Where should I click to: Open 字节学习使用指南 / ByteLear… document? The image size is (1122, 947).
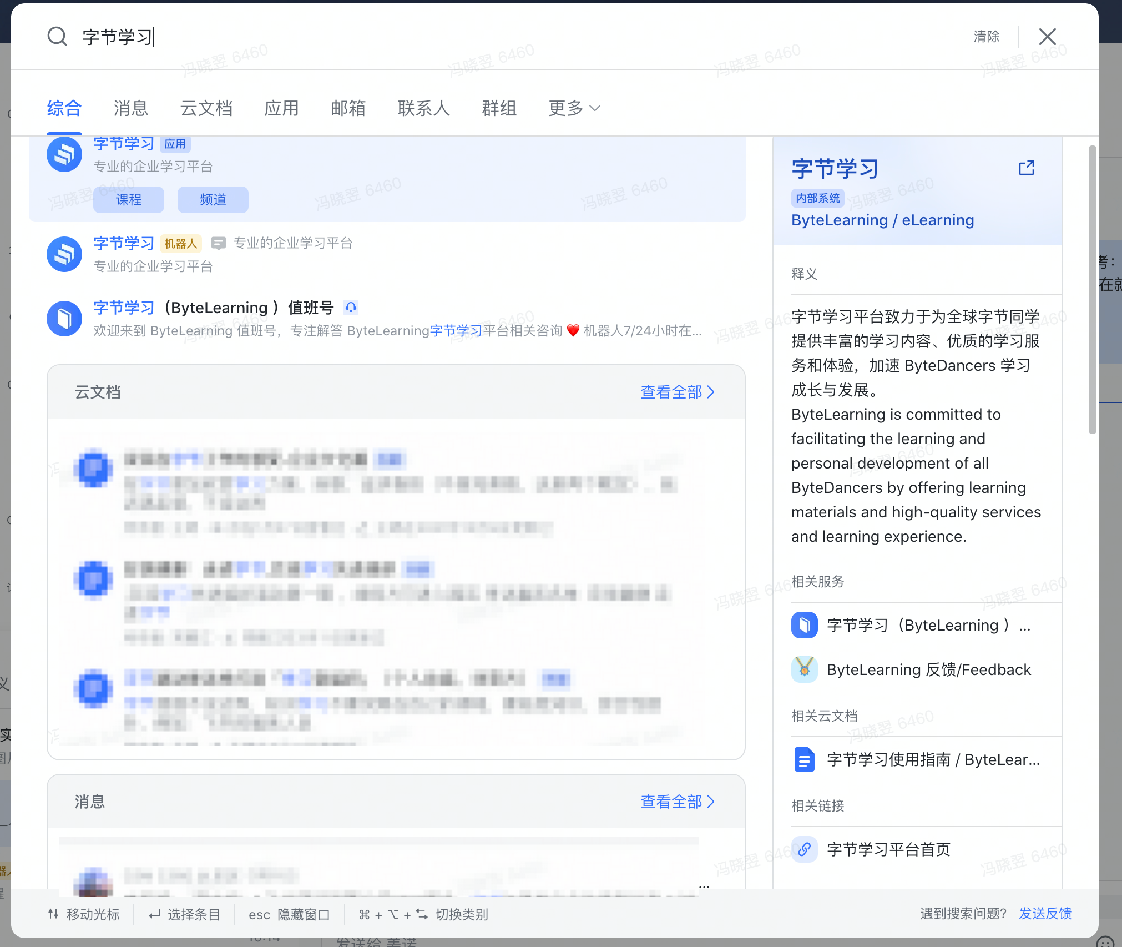pyautogui.click(x=933, y=760)
